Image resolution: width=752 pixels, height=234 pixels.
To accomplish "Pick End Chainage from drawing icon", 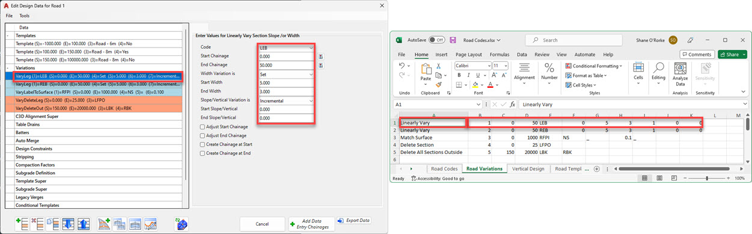I will [x=321, y=66].
